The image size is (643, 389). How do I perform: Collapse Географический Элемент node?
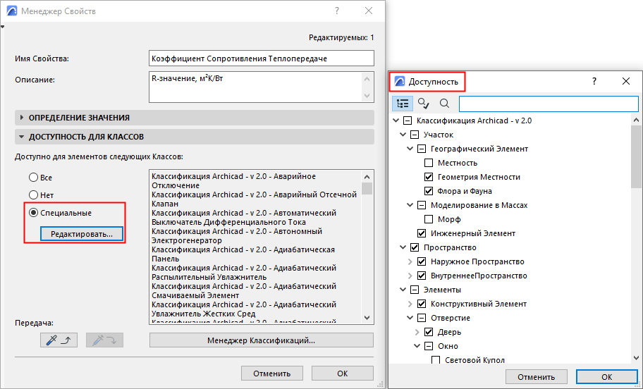point(410,149)
